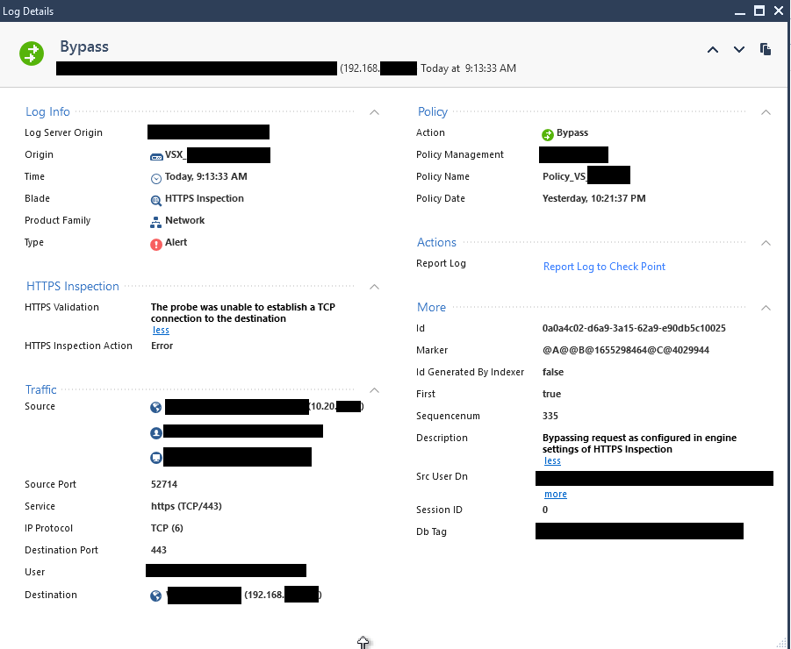This screenshot has height=649, width=791.
Task: Click the copy log icon in the header
Action: pos(765,50)
